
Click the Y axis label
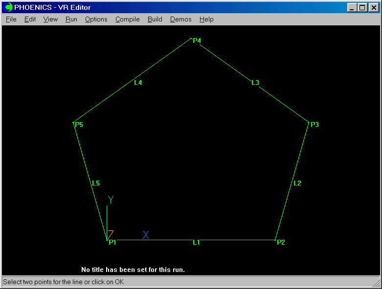[111, 200]
